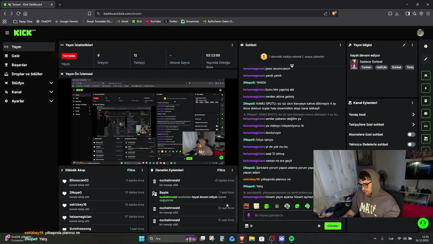
Task: Select the first laughing-man emote
Action: pos(246,206)
